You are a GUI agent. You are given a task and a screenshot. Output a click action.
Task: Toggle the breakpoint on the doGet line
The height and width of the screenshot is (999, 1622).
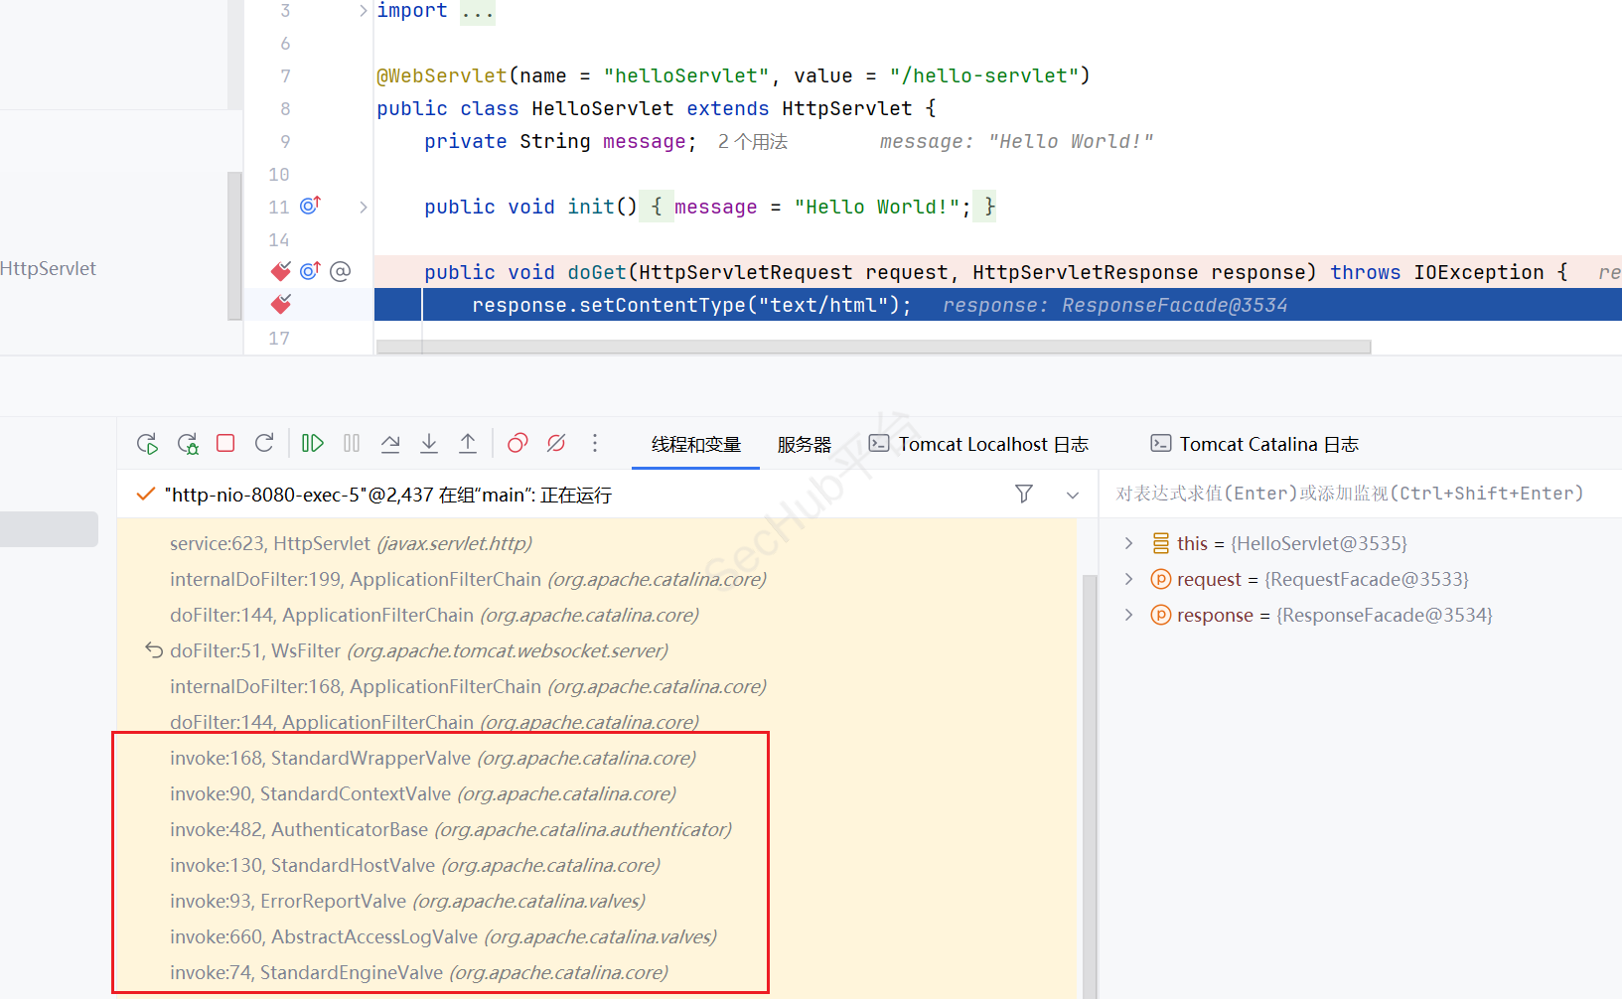pyautogui.click(x=281, y=271)
